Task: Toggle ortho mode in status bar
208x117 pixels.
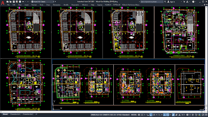Action: (x=151, y=115)
